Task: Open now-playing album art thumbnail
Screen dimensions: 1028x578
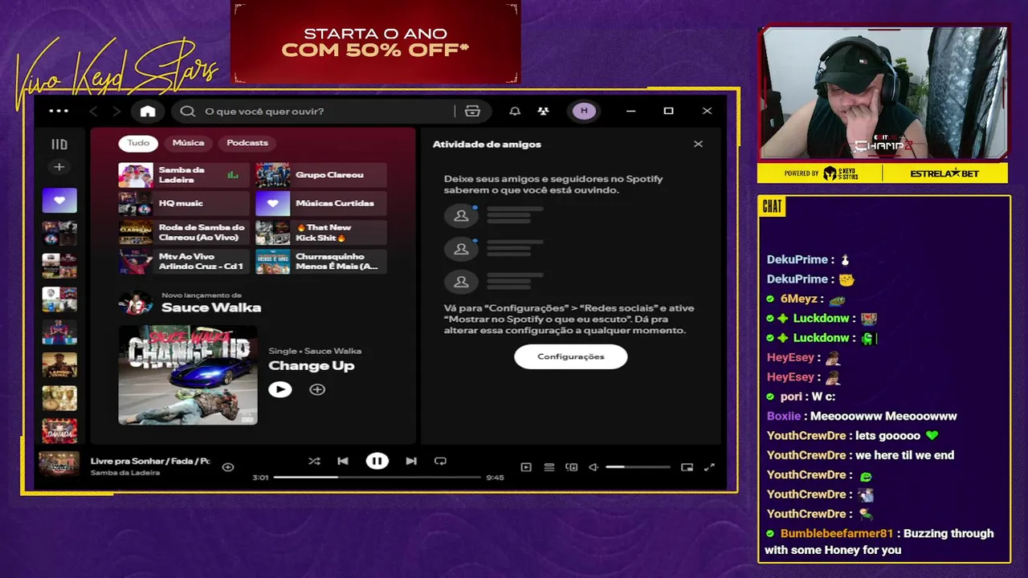Action: point(59,465)
